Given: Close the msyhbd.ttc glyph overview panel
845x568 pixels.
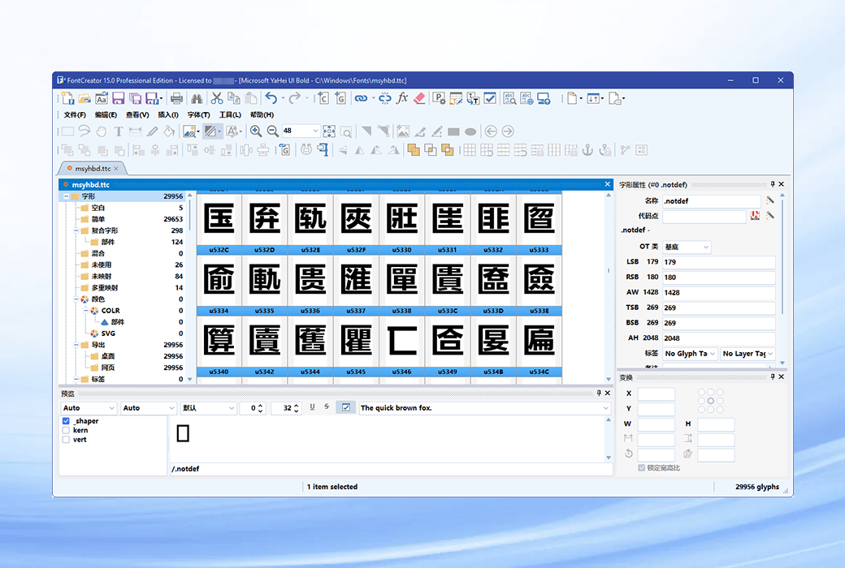Looking at the screenshot, I should pyautogui.click(x=608, y=184).
